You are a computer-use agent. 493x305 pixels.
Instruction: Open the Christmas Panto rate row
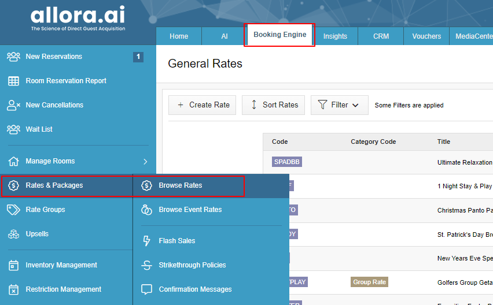click(465, 210)
